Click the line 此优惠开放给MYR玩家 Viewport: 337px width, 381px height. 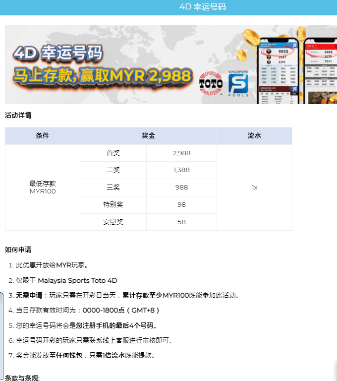click(x=52, y=265)
